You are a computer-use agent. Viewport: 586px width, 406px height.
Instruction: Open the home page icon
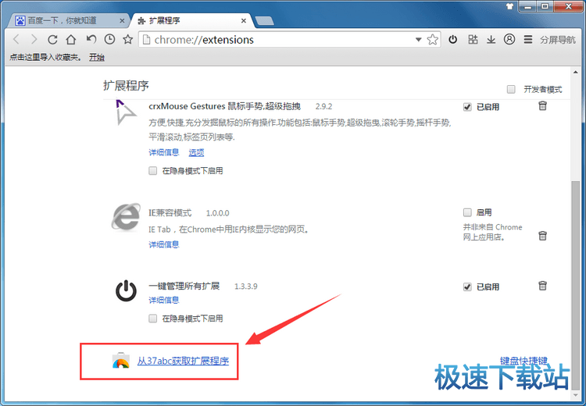[x=71, y=39]
